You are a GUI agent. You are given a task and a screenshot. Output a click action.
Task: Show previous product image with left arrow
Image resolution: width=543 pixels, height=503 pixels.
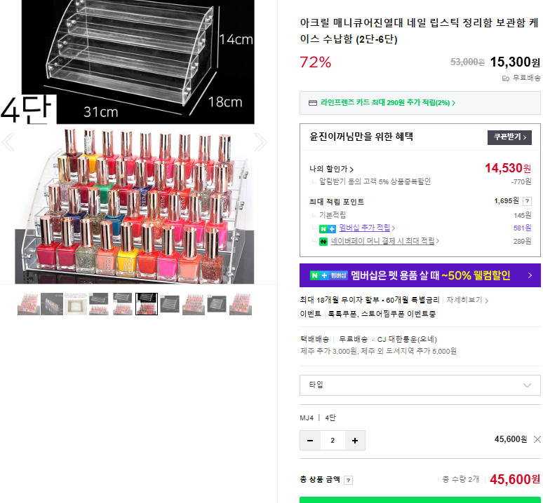point(8,142)
